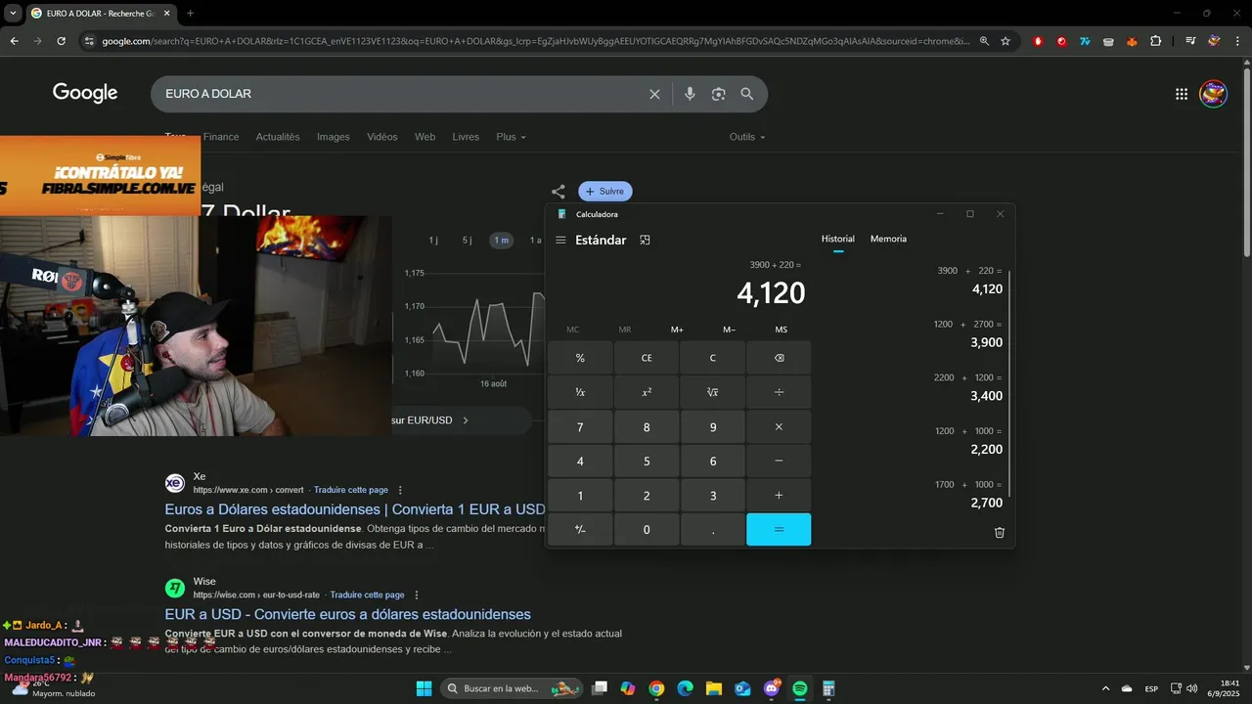This screenshot has width=1252, height=704.
Task: Bookmark this page with star icon
Action: tap(1006, 41)
